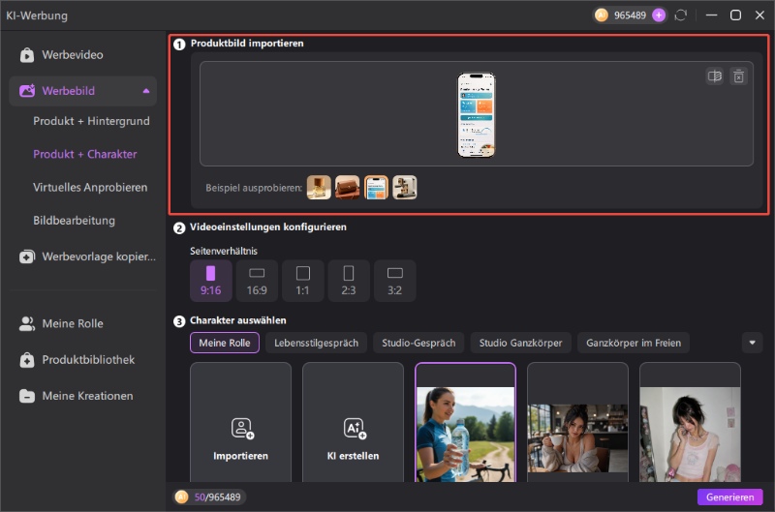
Task: Select 2:3 aspect ratio
Action: (x=349, y=281)
